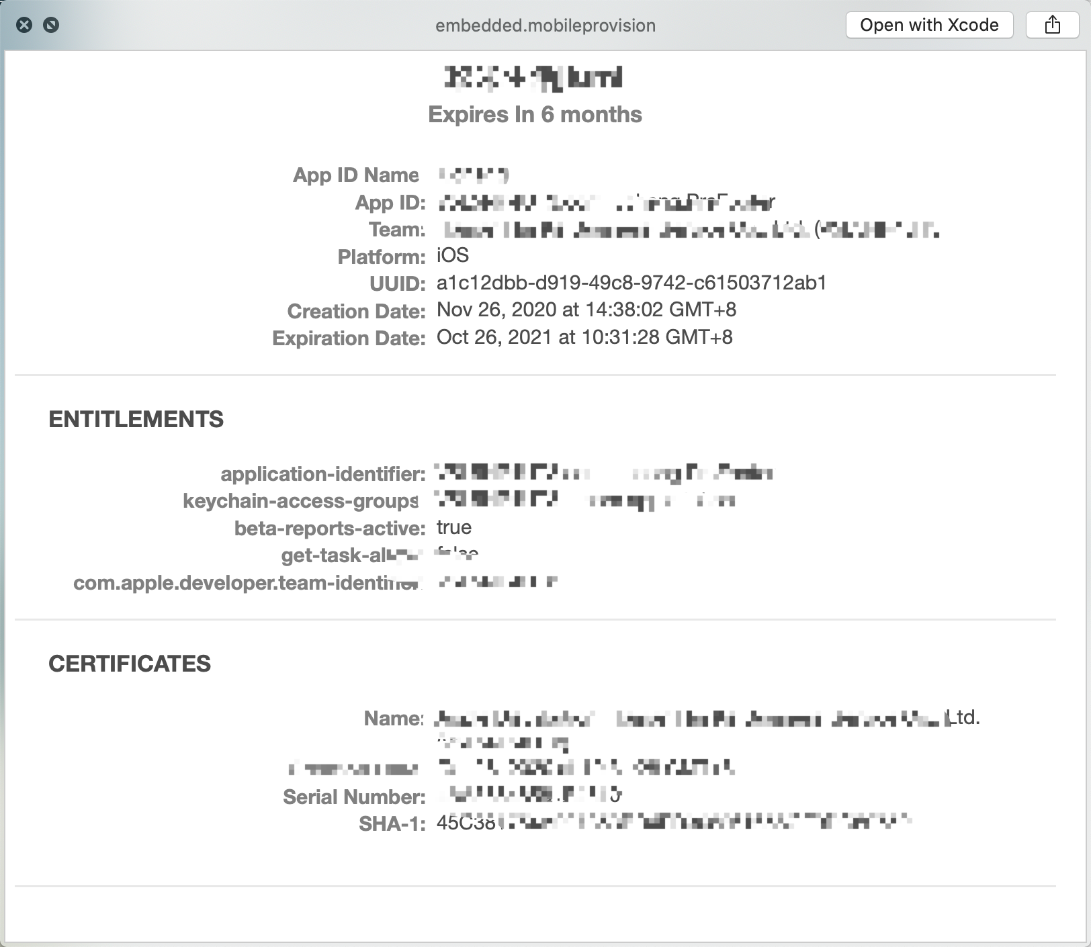This screenshot has height=947, width=1091.
Task: Click the App ID Name label
Action: pos(355,175)
